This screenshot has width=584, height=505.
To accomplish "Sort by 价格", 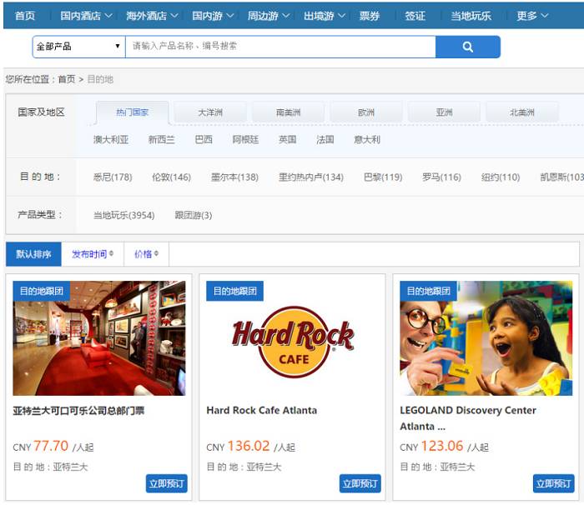I will click(146, 254).
